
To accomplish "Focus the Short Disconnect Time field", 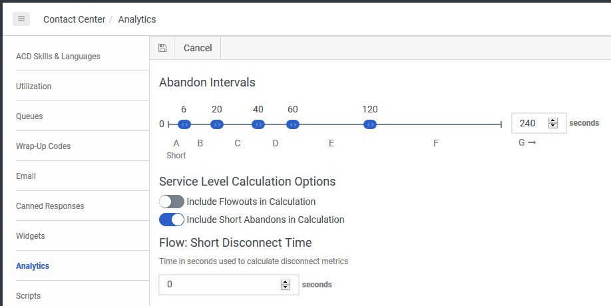I will point(220,285).
